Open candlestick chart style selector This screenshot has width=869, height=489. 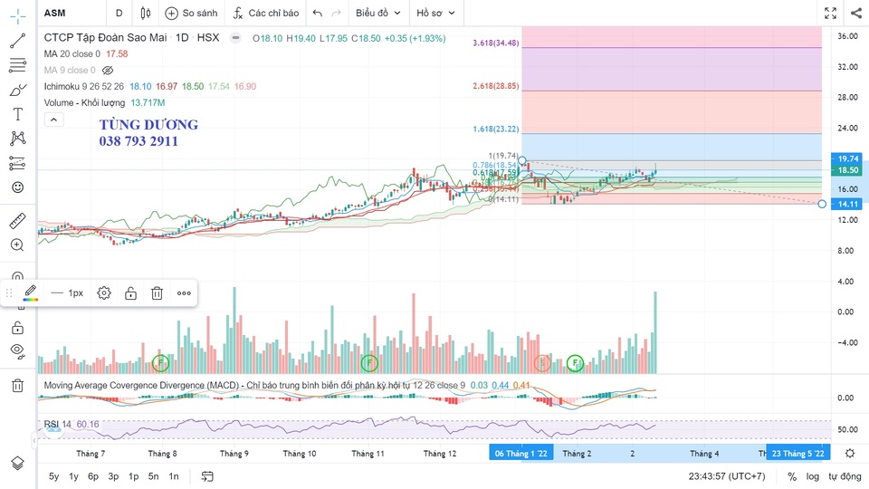coord(146,13)
